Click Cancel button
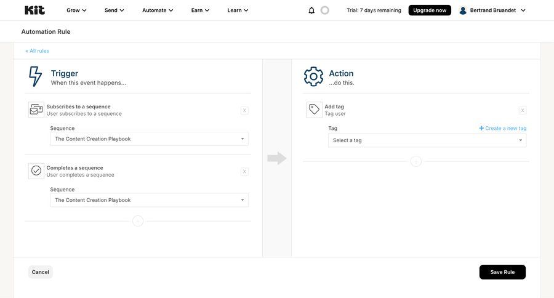 pos(40,272)
